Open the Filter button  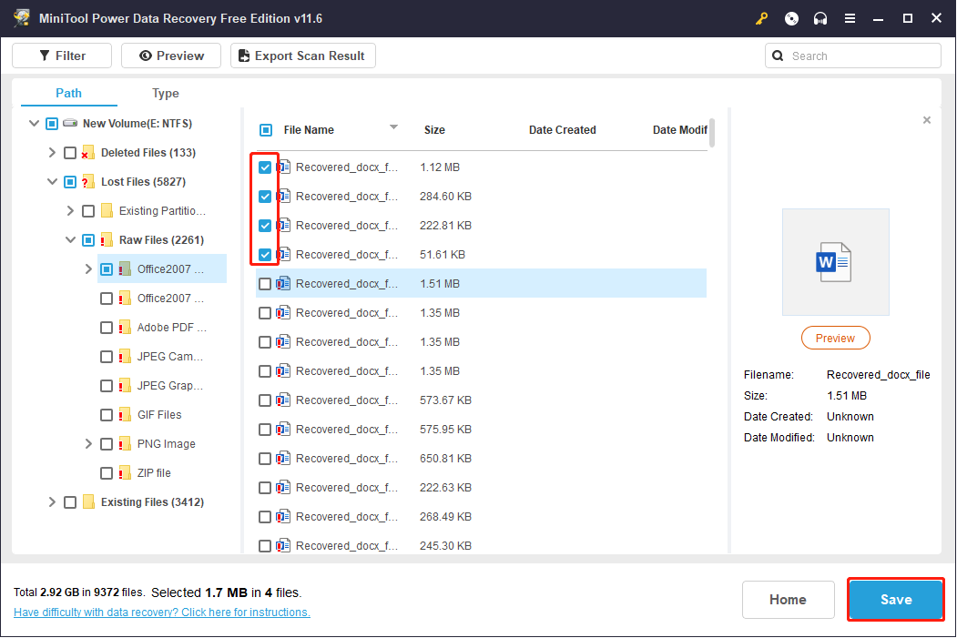click(62, 56)
